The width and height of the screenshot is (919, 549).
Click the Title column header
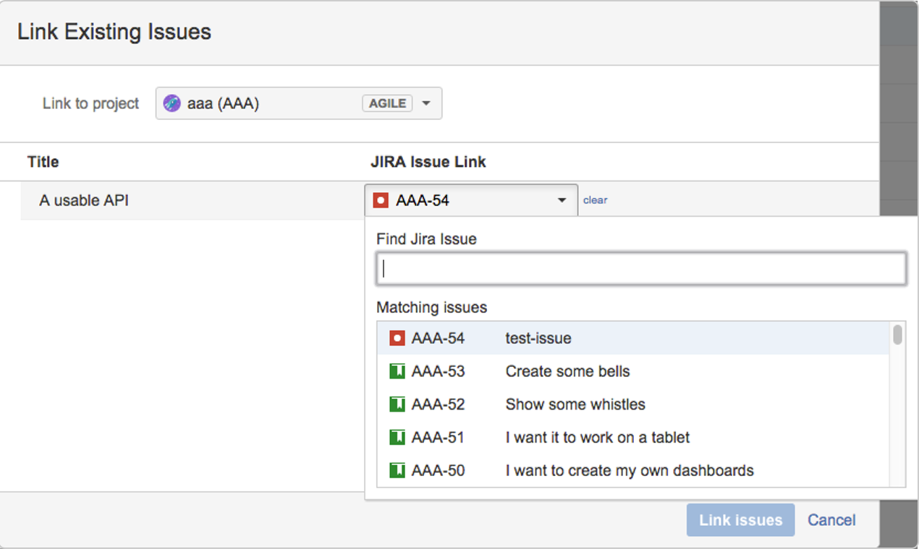click(43, 162)
